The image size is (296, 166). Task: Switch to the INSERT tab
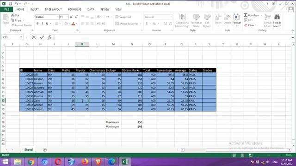(35, 9)
